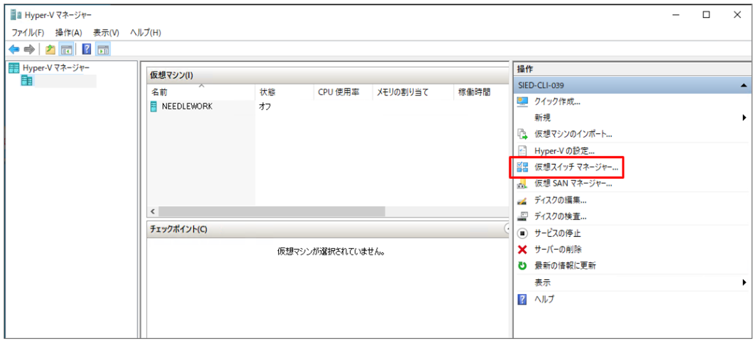Click 最新の情報に更新 action text
The image size is (754, 342).
(x=565, y=266)
